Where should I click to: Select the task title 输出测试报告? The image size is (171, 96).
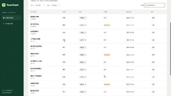[34, 91]
